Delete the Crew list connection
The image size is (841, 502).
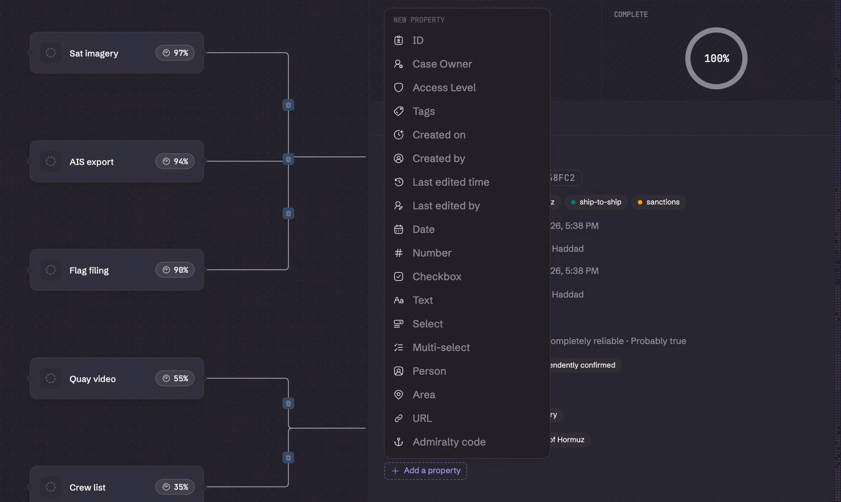(288, 458)
